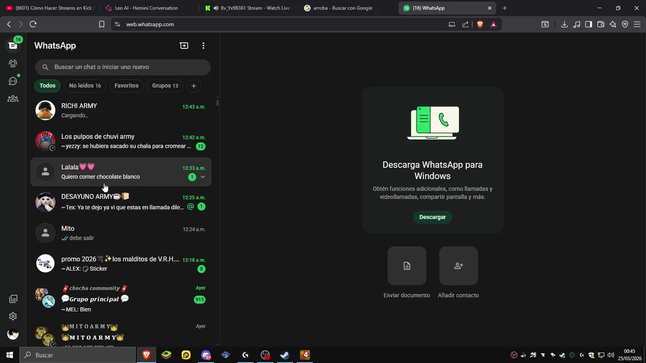The image size is (646, 363).
Task: Expand the Lalala chat options chevron
Action: [x=203, y=177]
